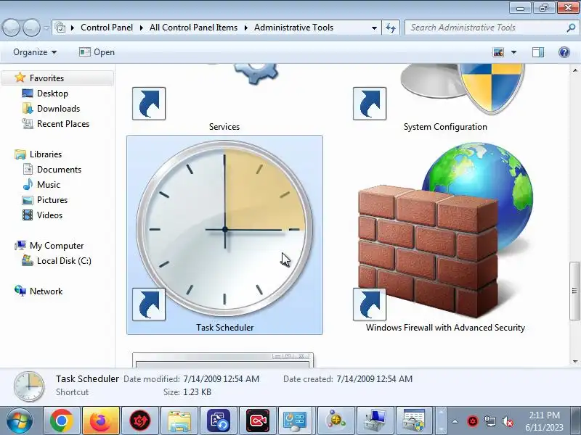581x435 pixels.
Task: Open the red camera recorder taskbar icon
Action: click(x=258, y=420)
